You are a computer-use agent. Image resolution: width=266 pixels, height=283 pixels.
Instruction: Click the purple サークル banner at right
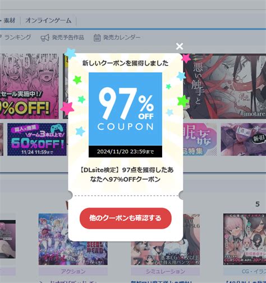pyautogui.click(x=244, y=139)
